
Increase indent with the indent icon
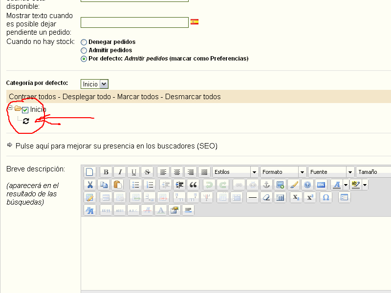point(179,185)
